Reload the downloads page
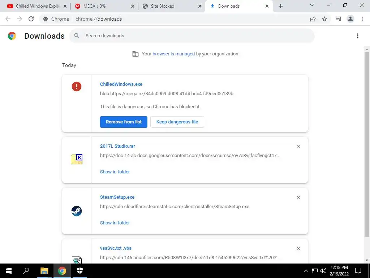This screenshot has height=278, width=370. 31,19
